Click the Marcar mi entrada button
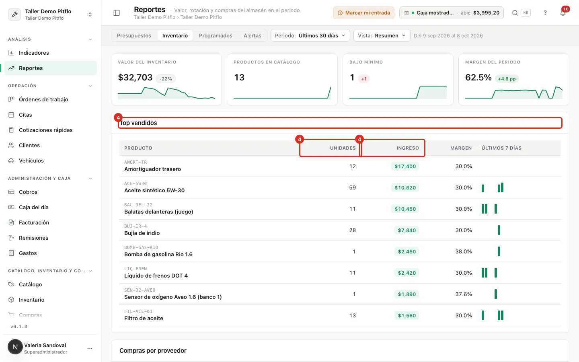 (x=363, y=13)
